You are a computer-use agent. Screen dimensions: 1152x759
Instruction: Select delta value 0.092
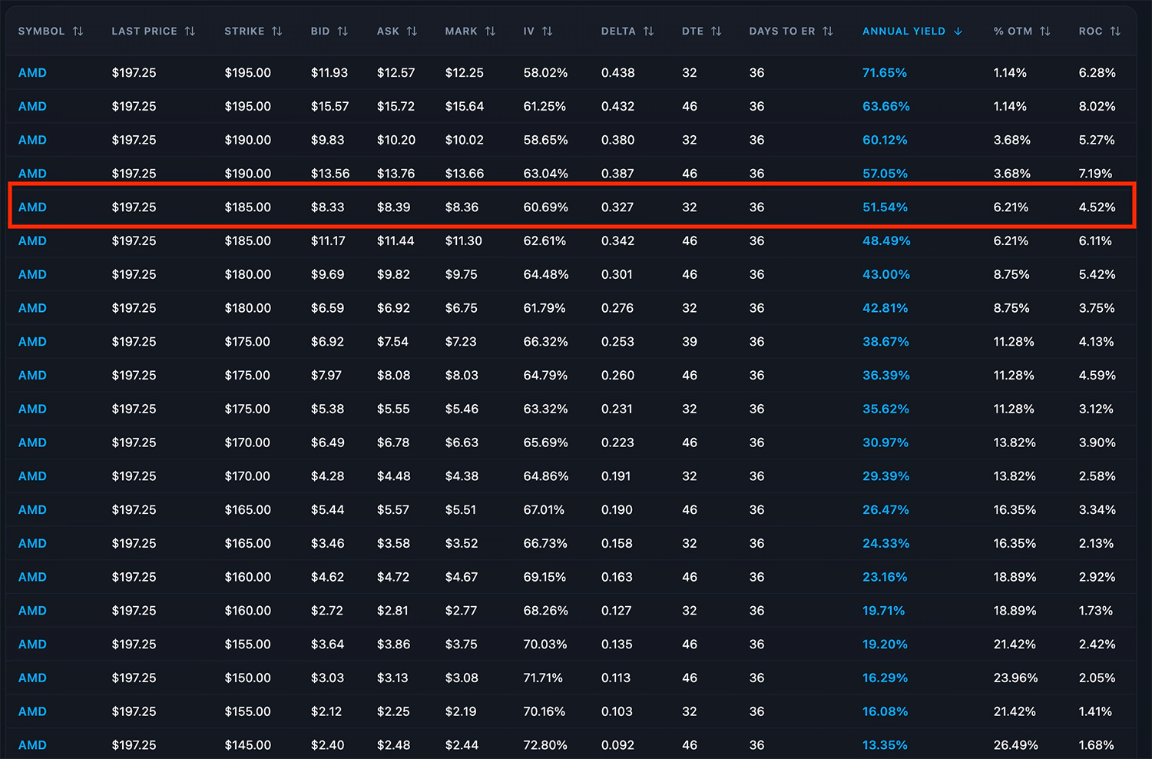[617, 745]
